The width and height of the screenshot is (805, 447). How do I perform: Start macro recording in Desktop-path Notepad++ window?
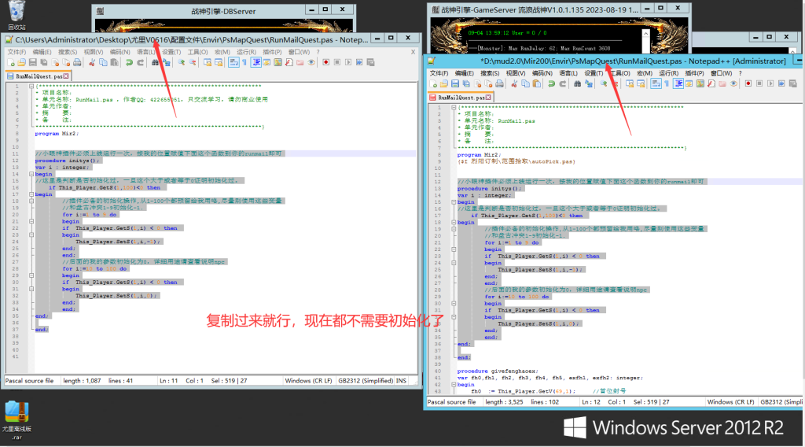(325, 61)
